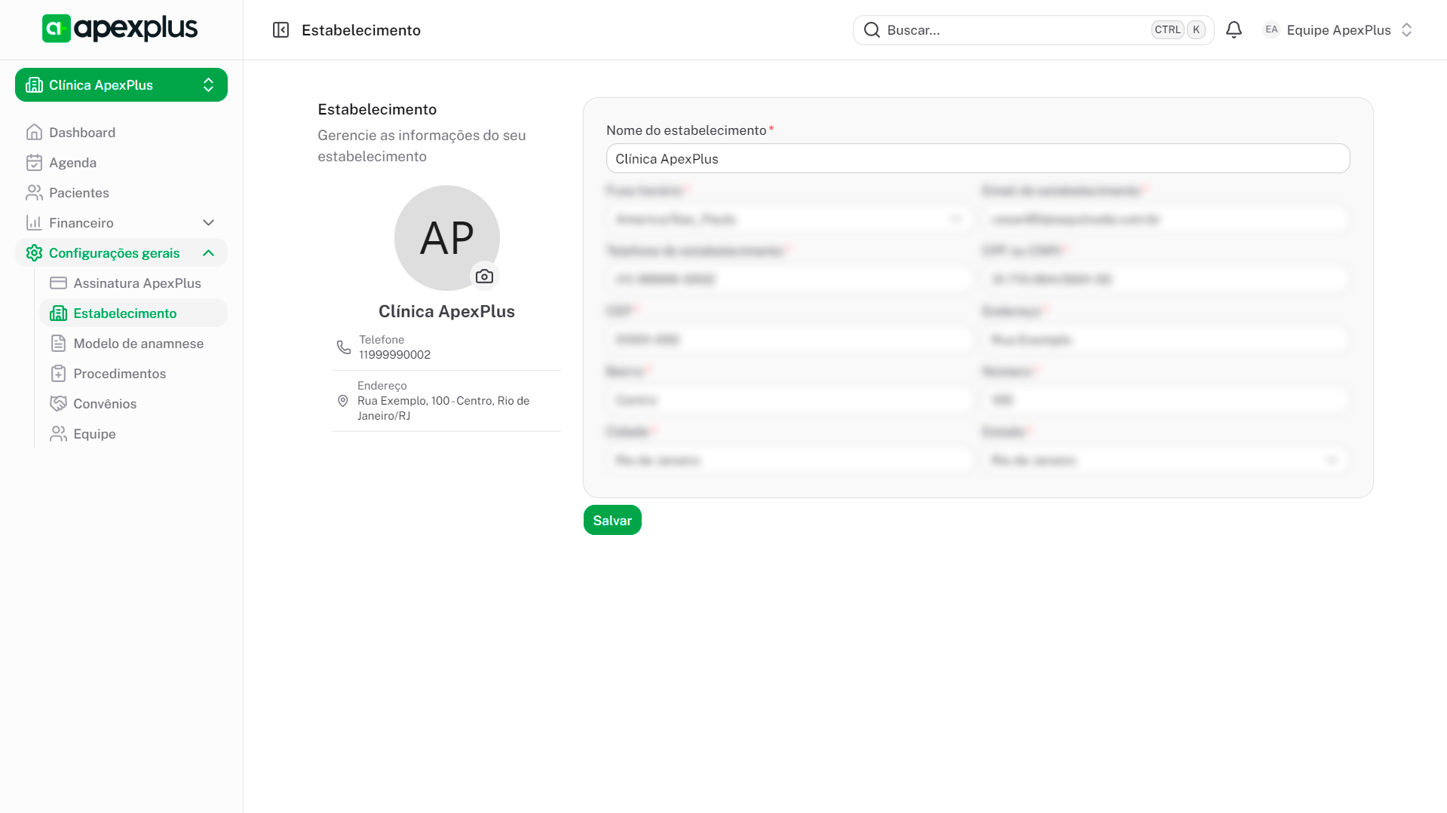Screen dimensions: 1447x813
Task: Click the sidebar collapse panel icon
Action: point(281,30)
